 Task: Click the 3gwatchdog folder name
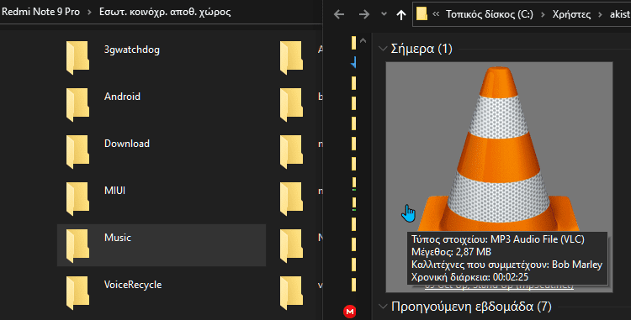click(132, 50)
